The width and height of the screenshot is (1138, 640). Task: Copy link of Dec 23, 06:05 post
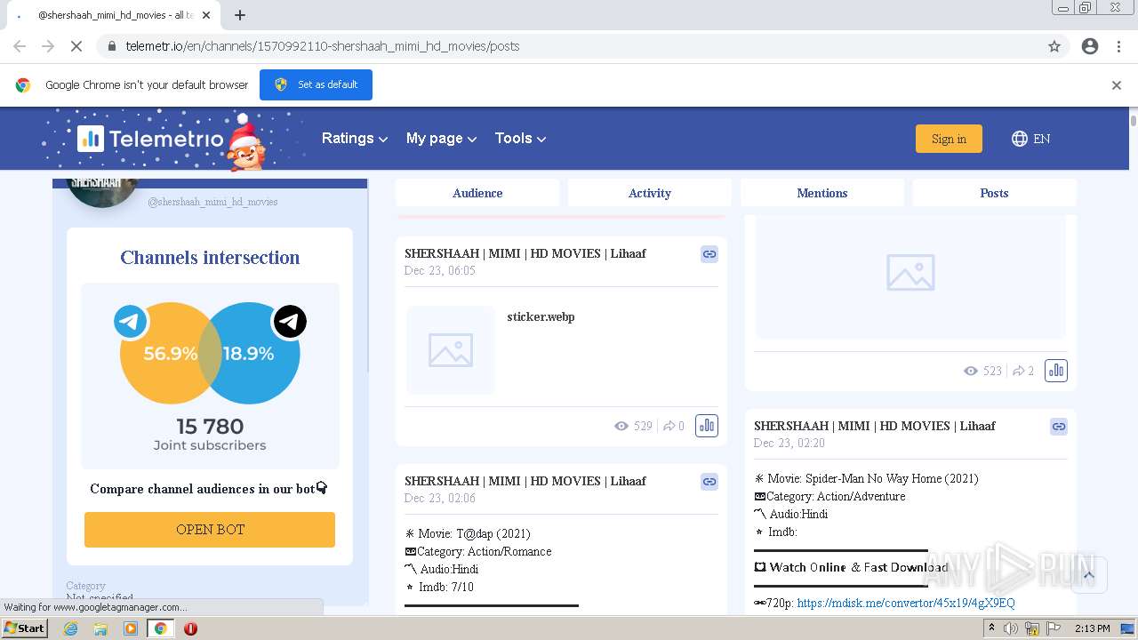[x=709, y=254]
